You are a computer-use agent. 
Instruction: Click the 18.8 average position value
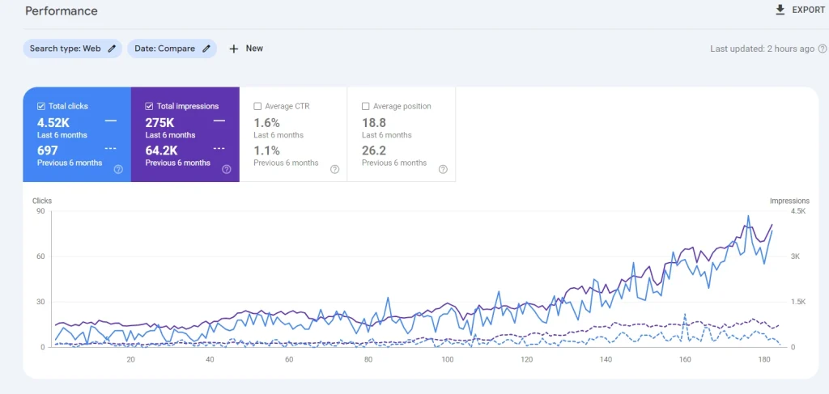coord(374,122)
